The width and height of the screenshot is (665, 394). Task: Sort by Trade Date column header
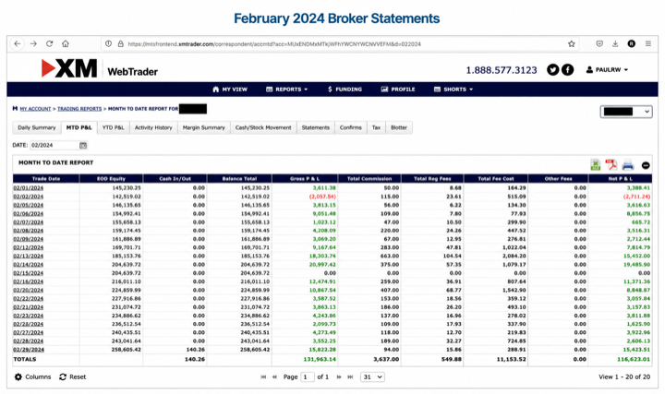[46, 179]
